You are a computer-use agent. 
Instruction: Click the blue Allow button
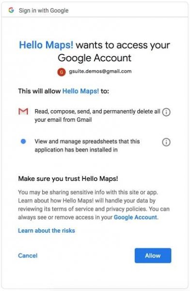click(x=153, y=256)
